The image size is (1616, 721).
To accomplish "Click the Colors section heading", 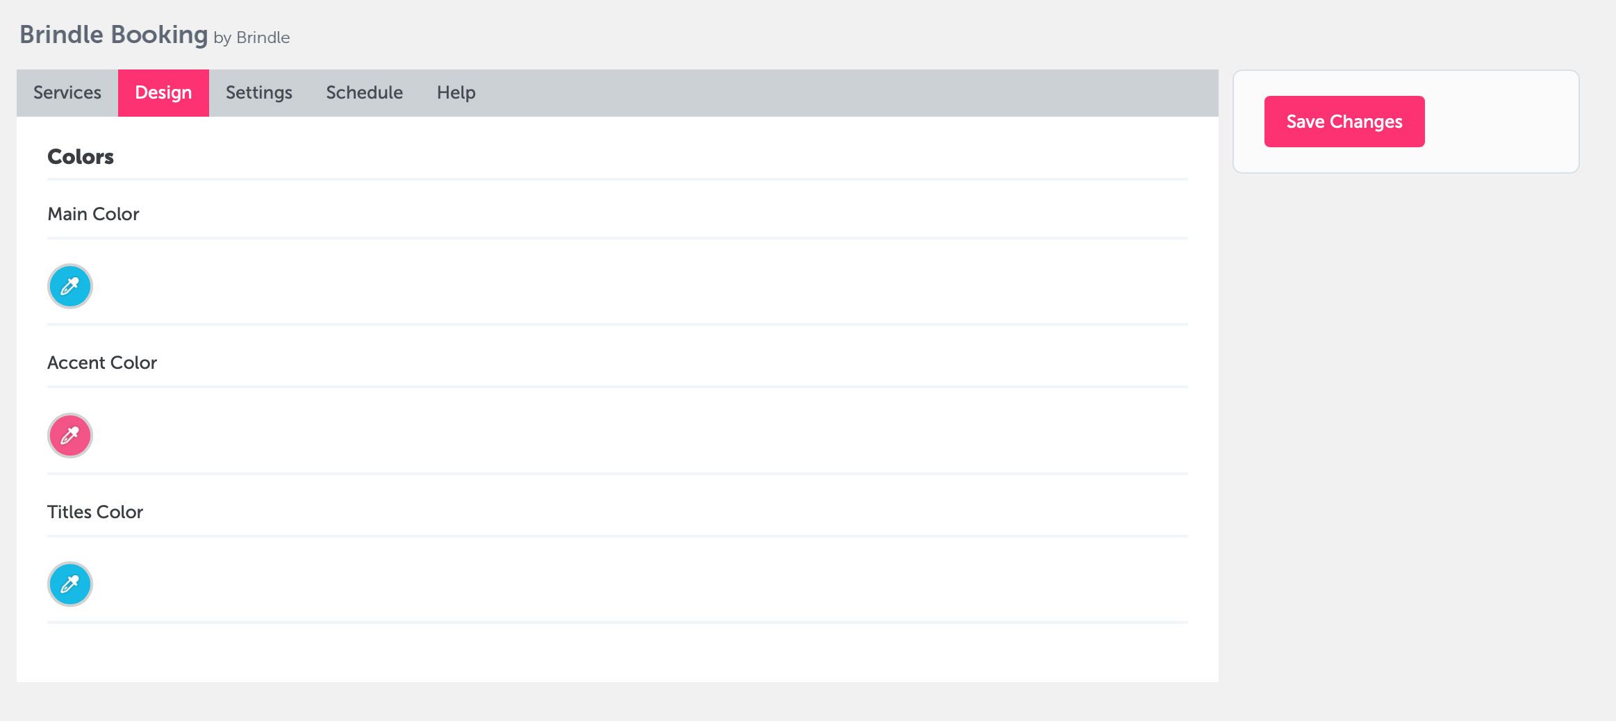I will [x=81, y=157].
